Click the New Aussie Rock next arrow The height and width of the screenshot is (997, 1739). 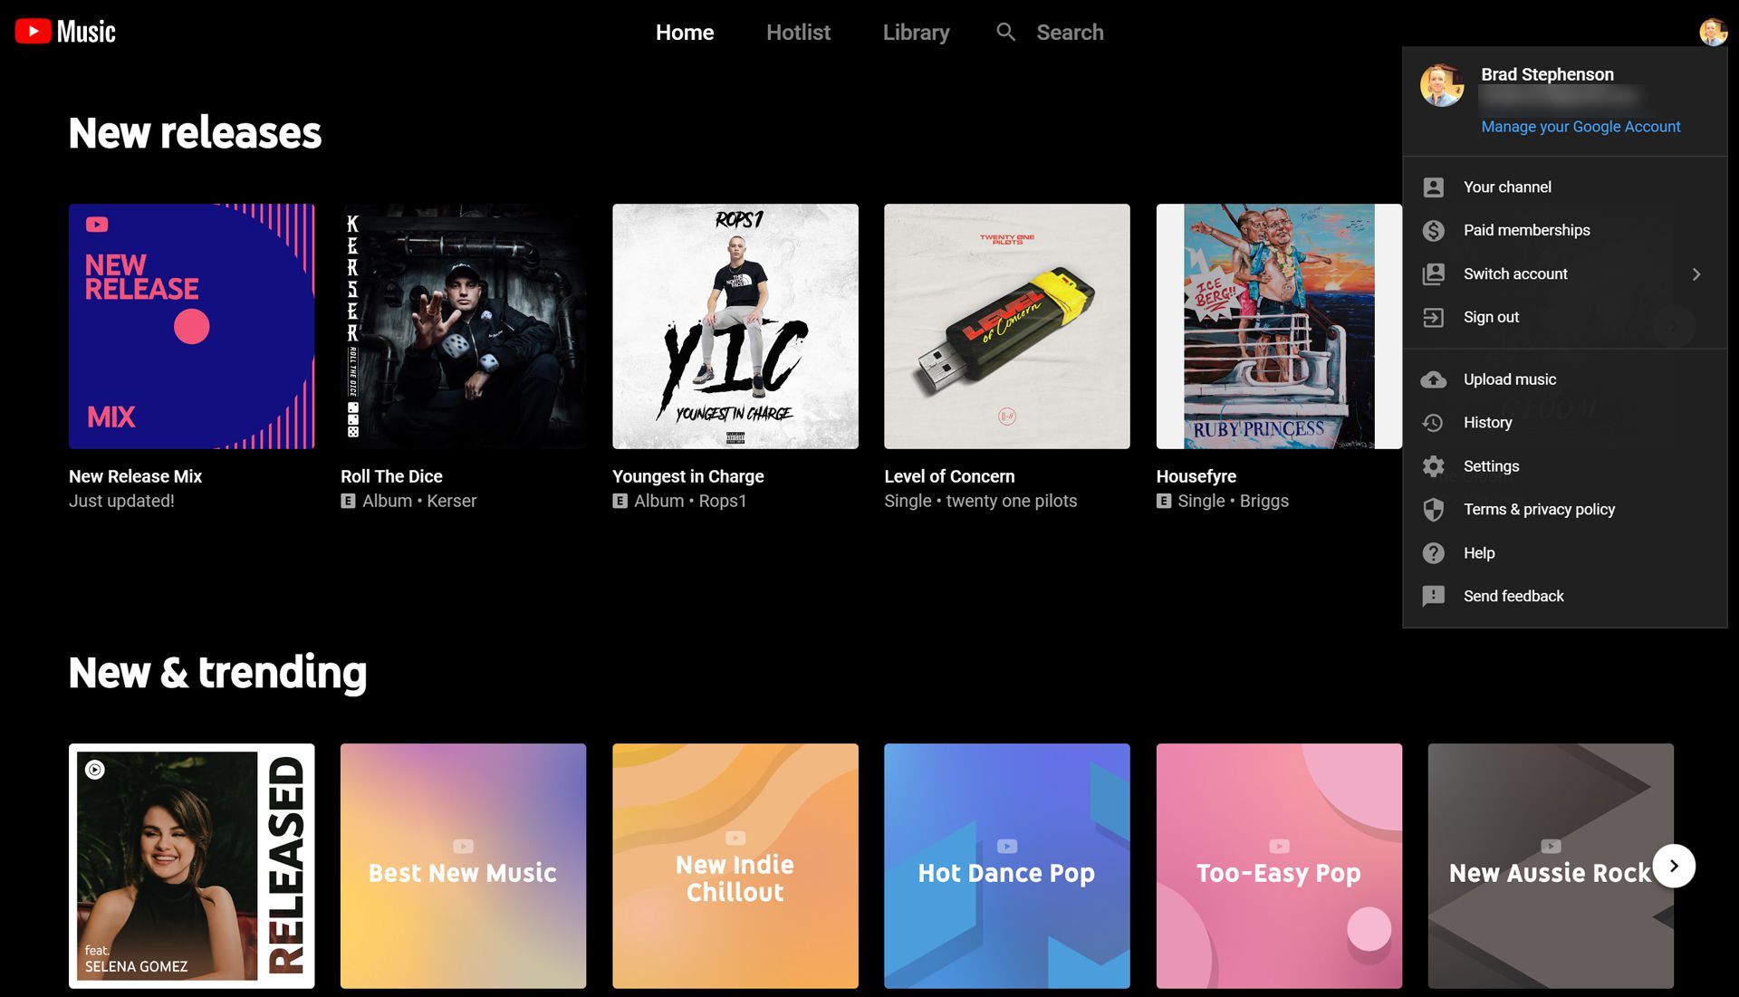1673,865
